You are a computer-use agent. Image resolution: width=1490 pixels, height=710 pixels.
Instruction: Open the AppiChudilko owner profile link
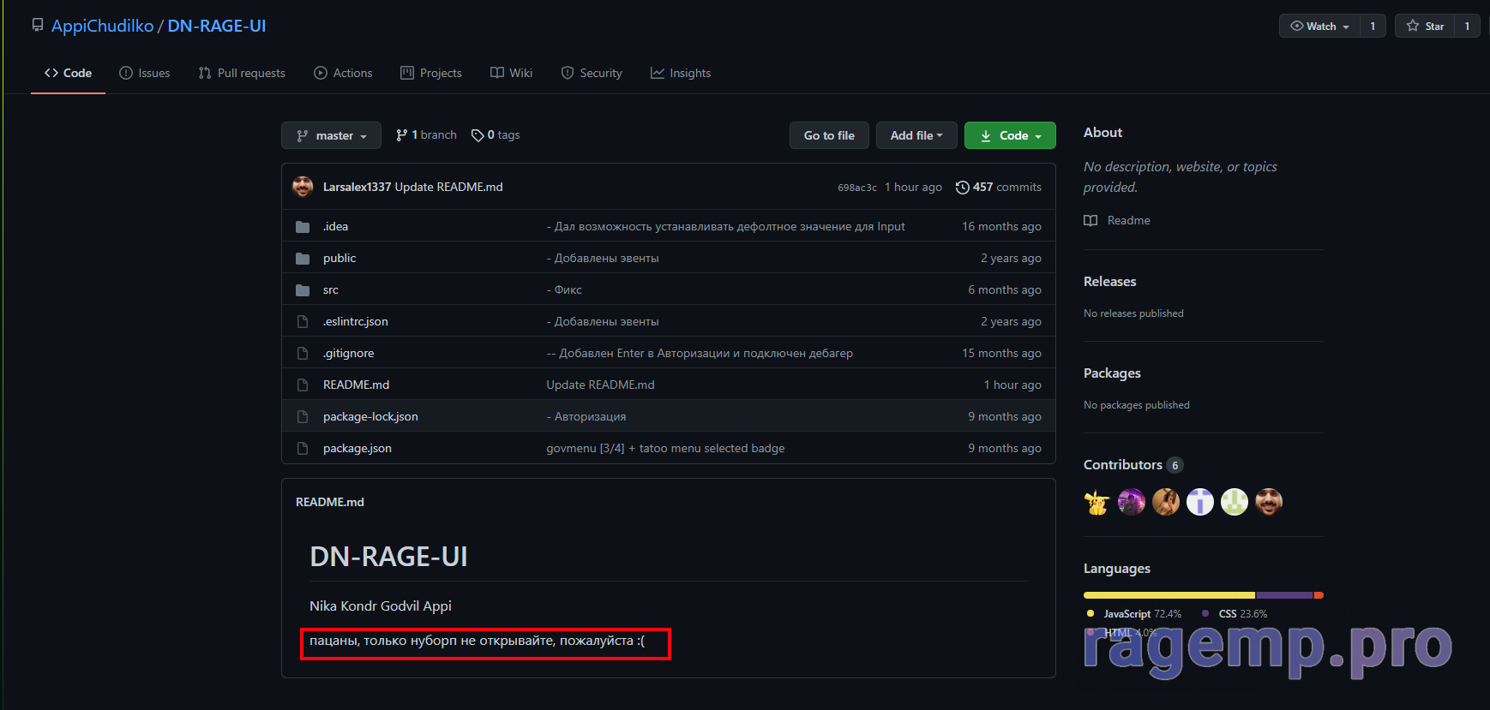tap(102, 26)
